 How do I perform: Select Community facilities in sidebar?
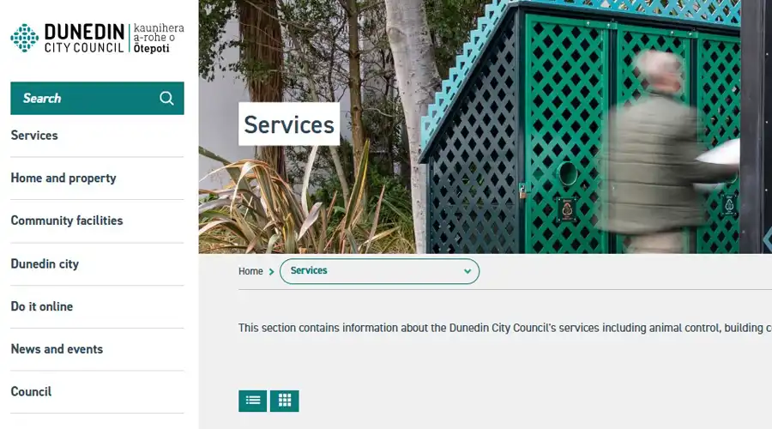[67, 221]
